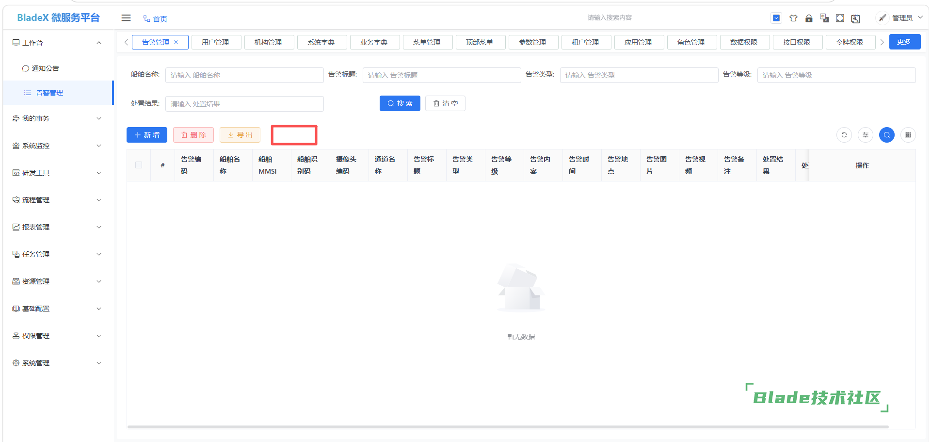Open the 业务字典 tab

point(374,42)
